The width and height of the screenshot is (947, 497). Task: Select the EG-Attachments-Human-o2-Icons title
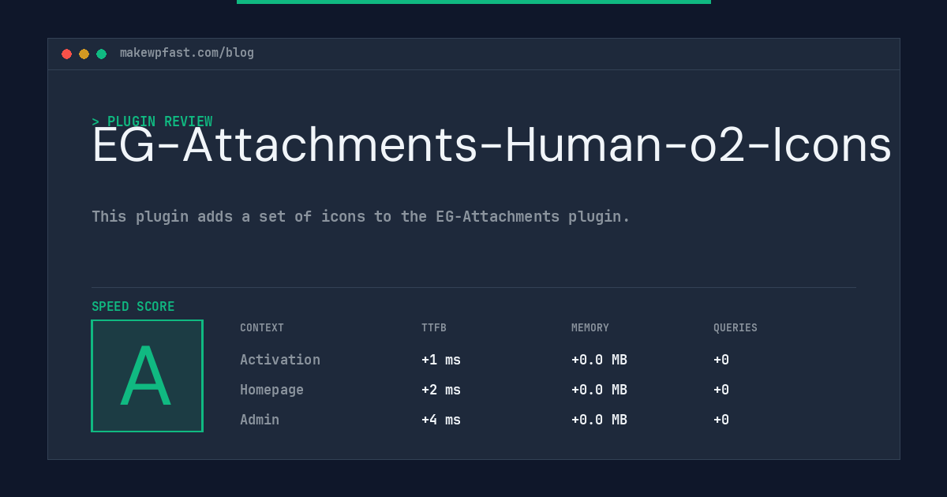coord(492,145)
